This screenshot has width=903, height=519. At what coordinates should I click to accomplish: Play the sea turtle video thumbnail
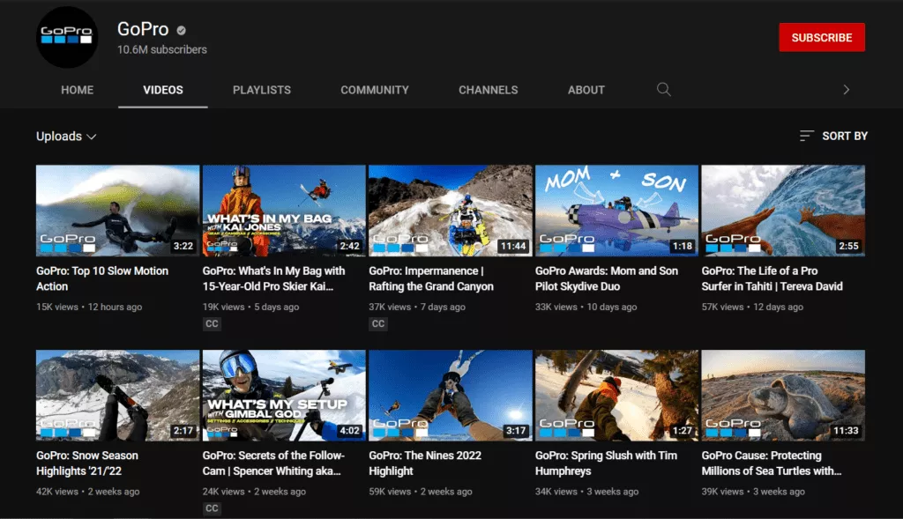click(x=782, y=396)
